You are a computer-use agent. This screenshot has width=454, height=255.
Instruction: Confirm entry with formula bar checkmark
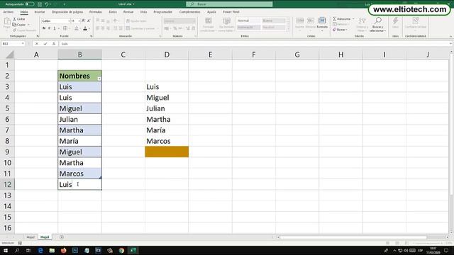(45, 44)
